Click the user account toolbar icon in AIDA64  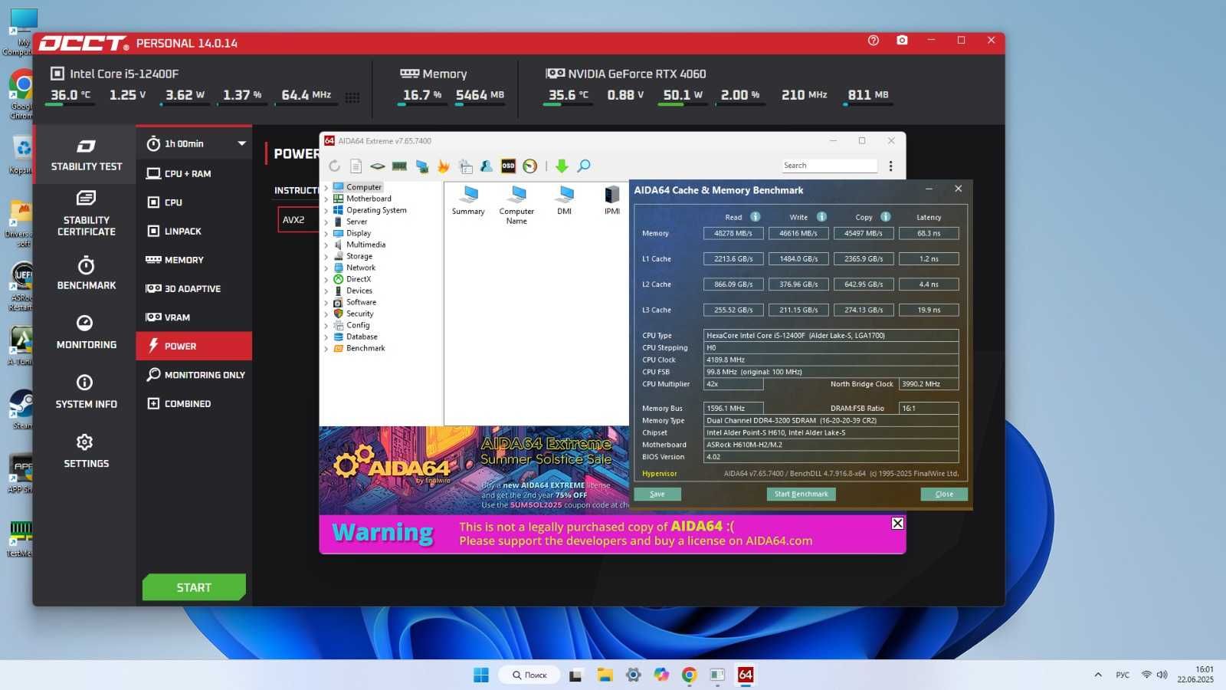coord(486,166)
